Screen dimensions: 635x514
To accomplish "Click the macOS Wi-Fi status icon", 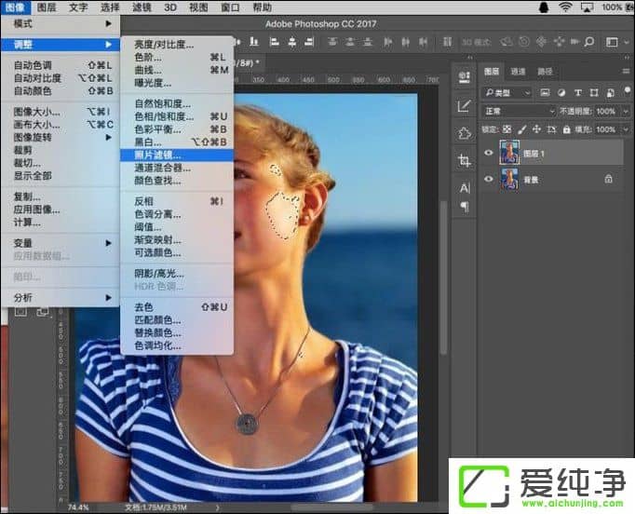I will click(x=565, y=7).
